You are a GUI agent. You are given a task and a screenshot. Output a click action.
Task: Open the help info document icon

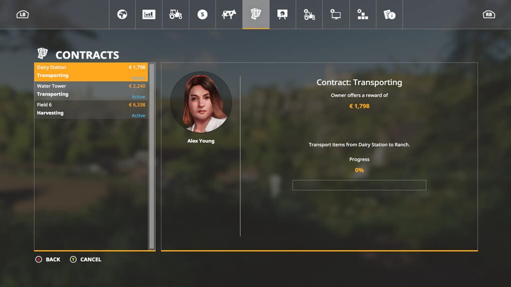(x=389, y=14)
